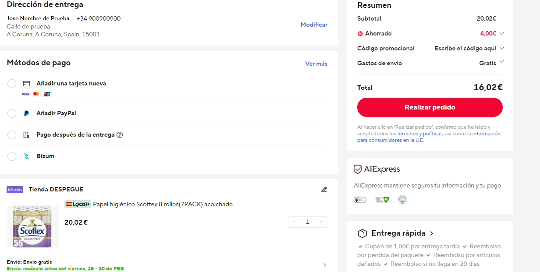The image size is (540, 272).
Task: Click the credit card icon for new card
Action: [x=26, y=84]
